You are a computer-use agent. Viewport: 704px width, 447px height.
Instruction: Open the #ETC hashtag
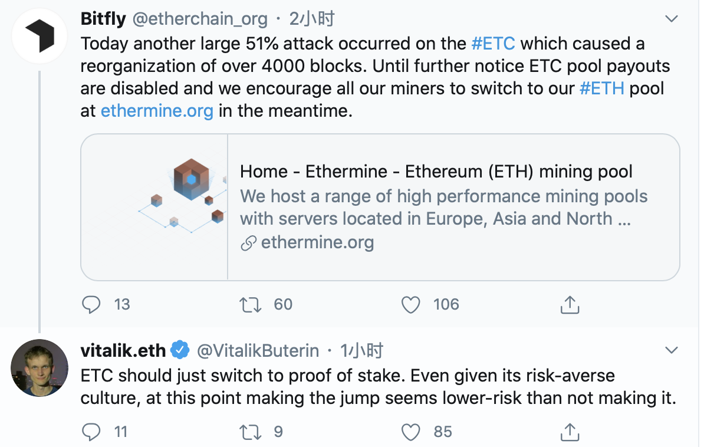point(493,44)
